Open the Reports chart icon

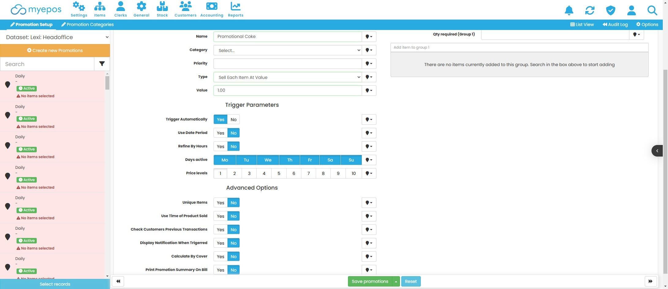click(236, 6)
